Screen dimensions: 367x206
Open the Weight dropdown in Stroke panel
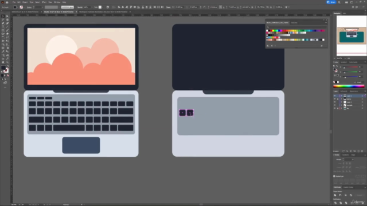point(353,160)
